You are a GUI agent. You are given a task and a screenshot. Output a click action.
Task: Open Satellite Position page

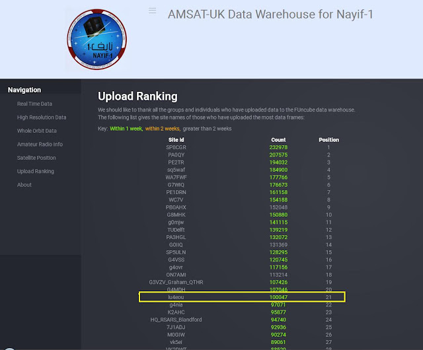coord(36,158)
